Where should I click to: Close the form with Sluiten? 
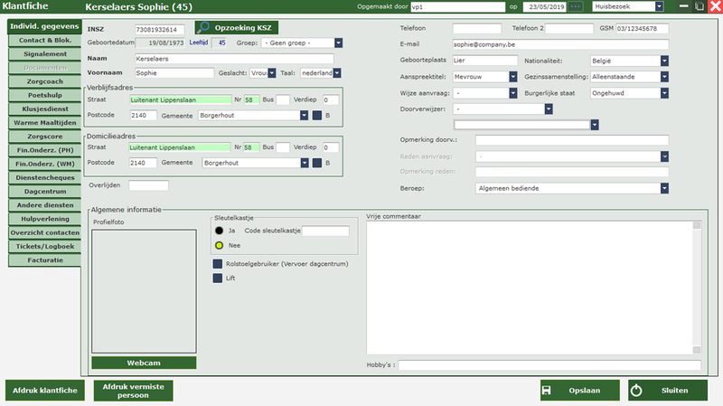[x=668, y=391]
